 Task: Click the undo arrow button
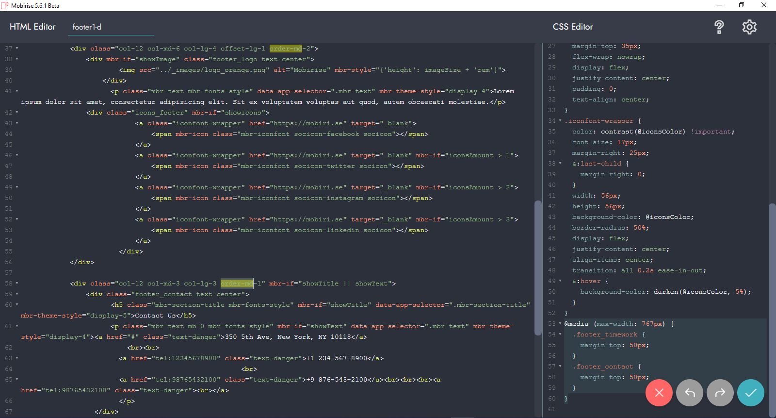[689, 393]
